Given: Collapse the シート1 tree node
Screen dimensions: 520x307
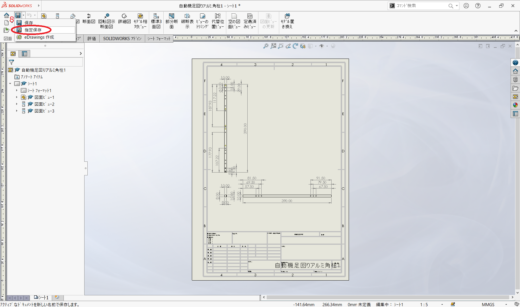Looking at the screenshot, I should point(10,84).
